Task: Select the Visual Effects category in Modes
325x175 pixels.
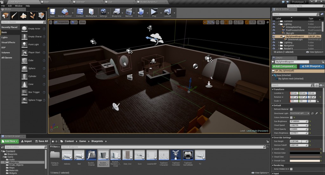Action: 8,42
